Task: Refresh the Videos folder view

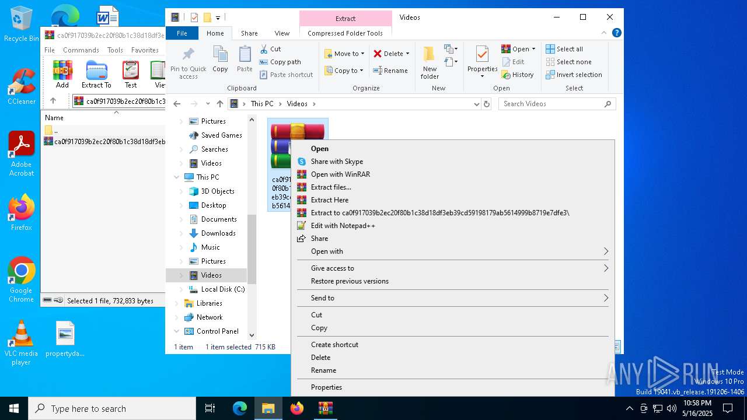Action: pos(487,104)
